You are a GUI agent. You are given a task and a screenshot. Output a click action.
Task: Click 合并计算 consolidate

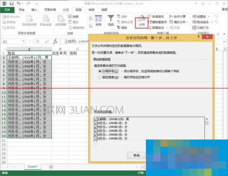(x=177, y=16)
